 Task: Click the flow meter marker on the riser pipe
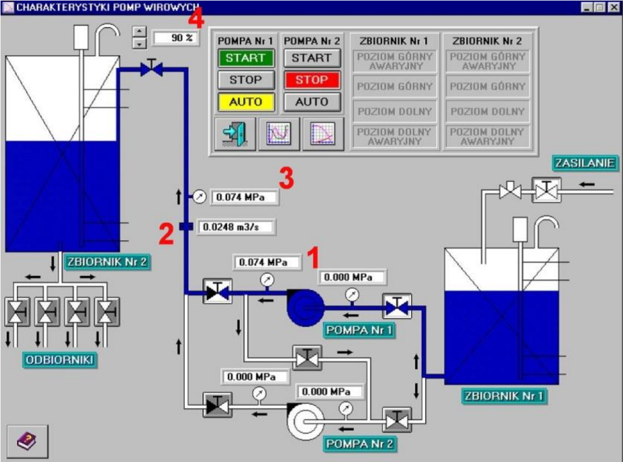[x=186, y=226]
